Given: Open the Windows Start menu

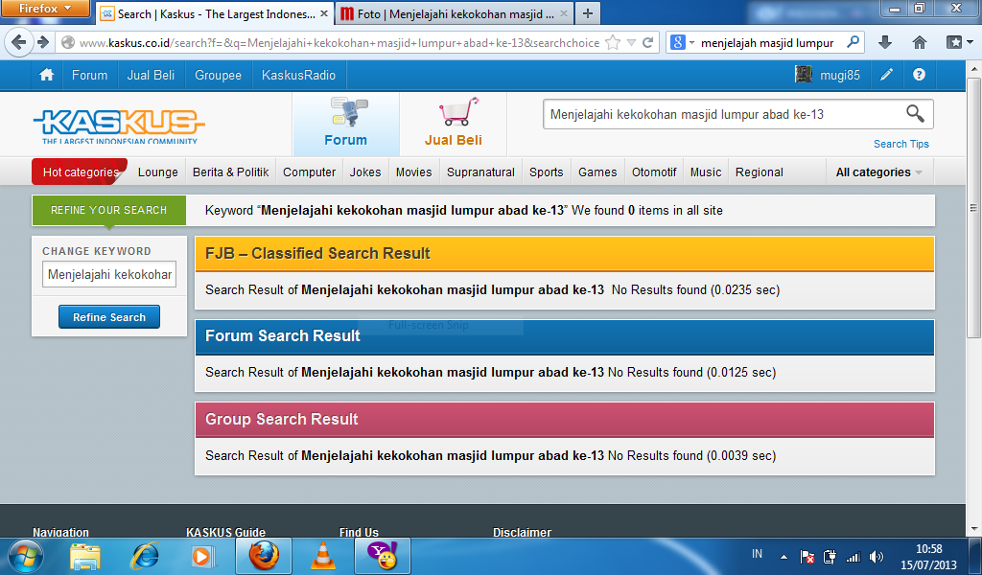Looking at the screenshot, I should click(x=26, y=556).
